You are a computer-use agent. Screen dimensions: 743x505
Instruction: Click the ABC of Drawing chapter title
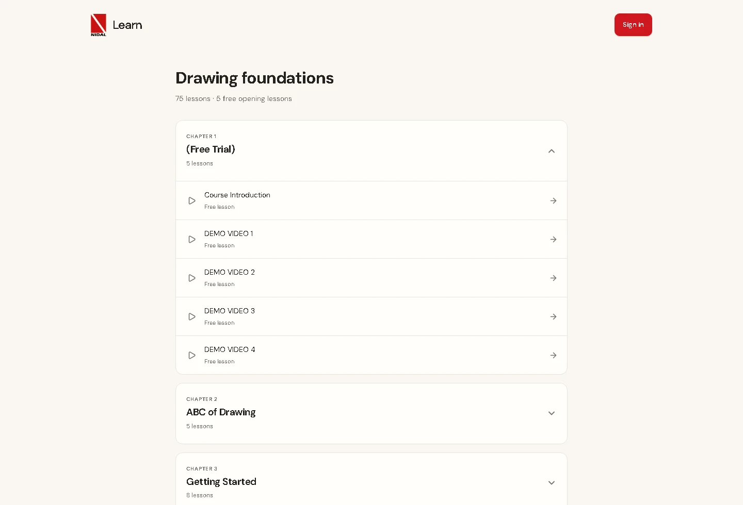[221, 412]
